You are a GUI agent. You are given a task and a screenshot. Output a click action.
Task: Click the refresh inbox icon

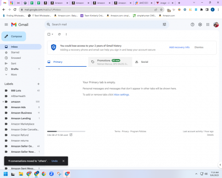coord(59,34)
